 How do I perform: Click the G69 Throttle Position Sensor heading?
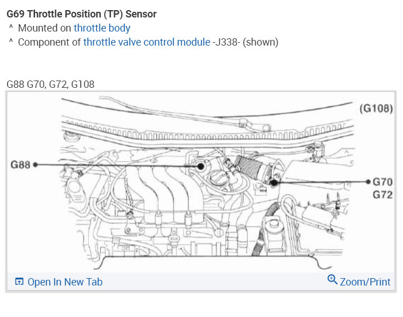[82, 14]
